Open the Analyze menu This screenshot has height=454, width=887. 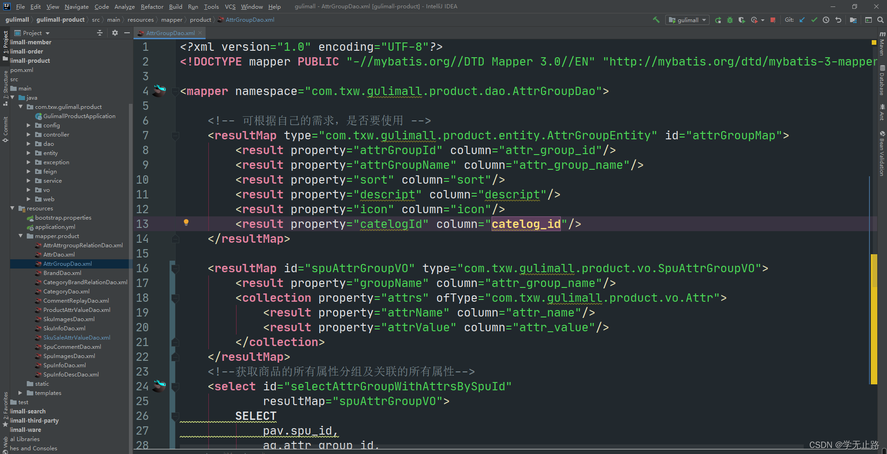point(124,6)
